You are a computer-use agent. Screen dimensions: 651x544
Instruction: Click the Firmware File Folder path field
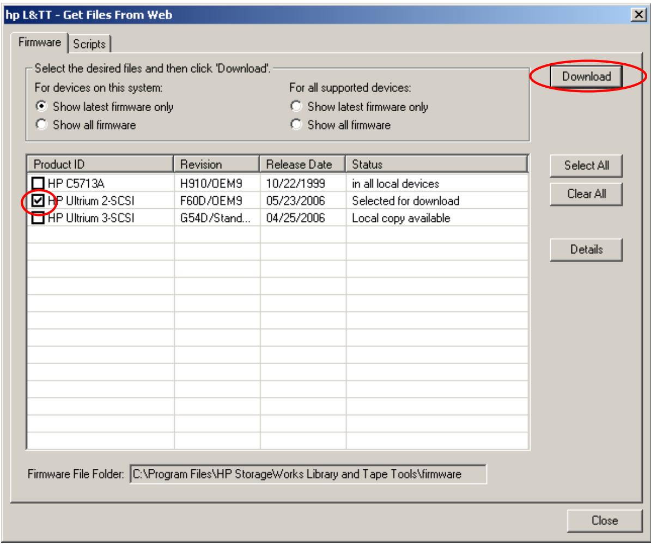click(x=308, y=474)
